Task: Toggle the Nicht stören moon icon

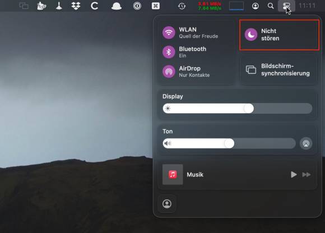Action: point(251,35)
